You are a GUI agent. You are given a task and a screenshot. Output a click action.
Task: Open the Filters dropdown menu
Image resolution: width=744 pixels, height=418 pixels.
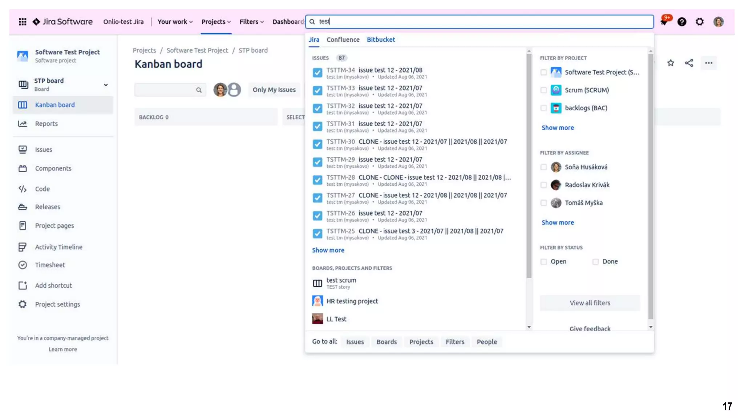(x=251, y=22)
